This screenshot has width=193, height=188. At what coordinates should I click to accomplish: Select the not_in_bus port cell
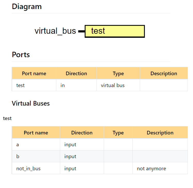36,168
